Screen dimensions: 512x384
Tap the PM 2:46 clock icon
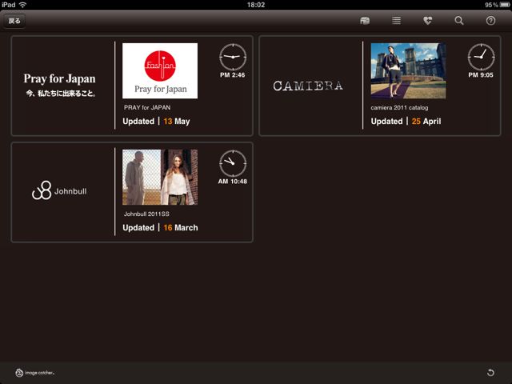[x=233, y=57]
